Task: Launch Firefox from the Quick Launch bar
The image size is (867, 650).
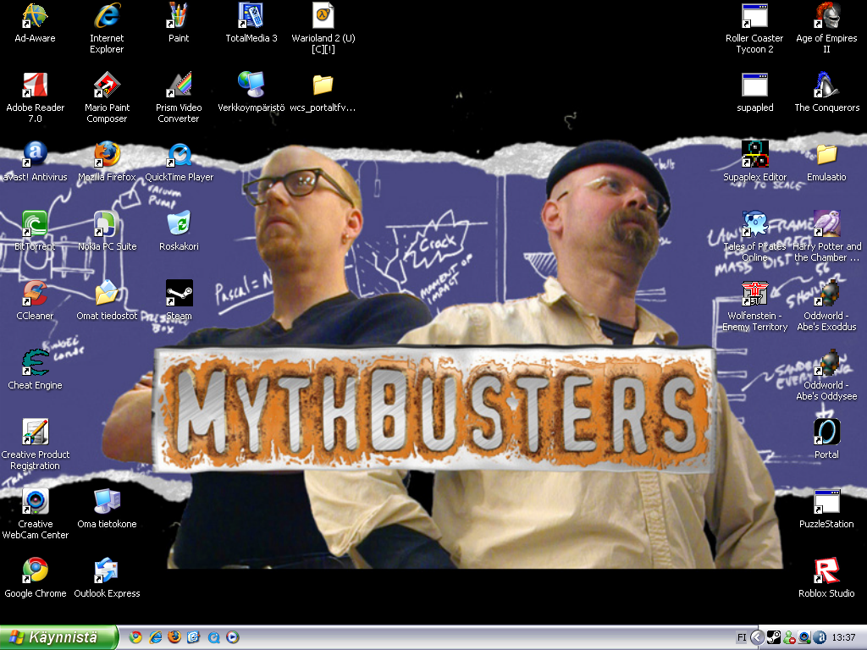Action: click(174, 637)
